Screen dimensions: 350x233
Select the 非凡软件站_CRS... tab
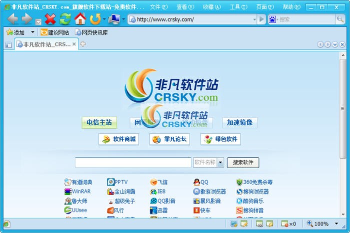point(46,44)
